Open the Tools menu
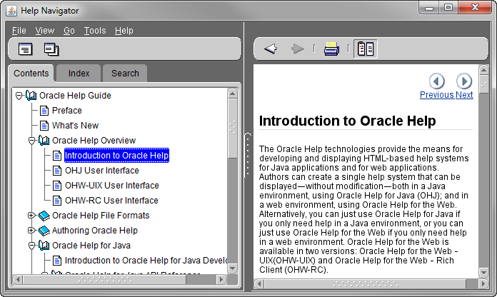This screenshot has width=497, height=297. point(95,31)
